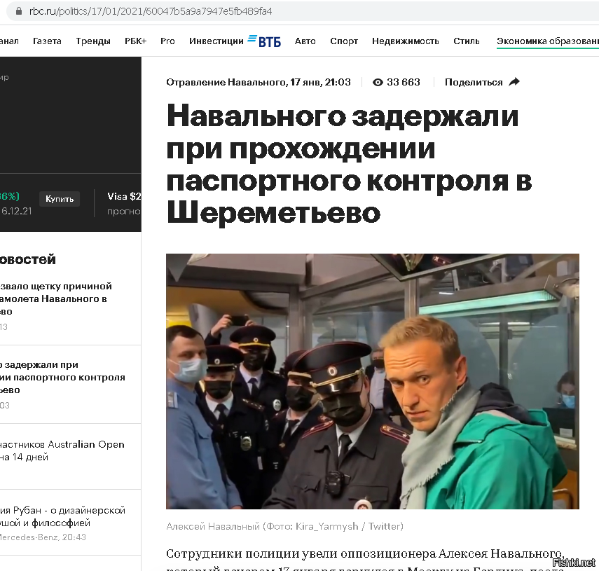The image size is (599, 571).
Task: Click the Поделиться share link
Action: click(x=474, y=82)
